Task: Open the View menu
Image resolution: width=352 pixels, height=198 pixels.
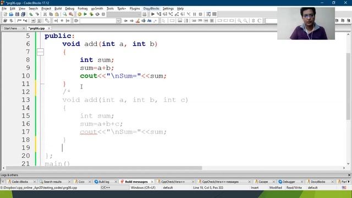Action: (22, 9)
